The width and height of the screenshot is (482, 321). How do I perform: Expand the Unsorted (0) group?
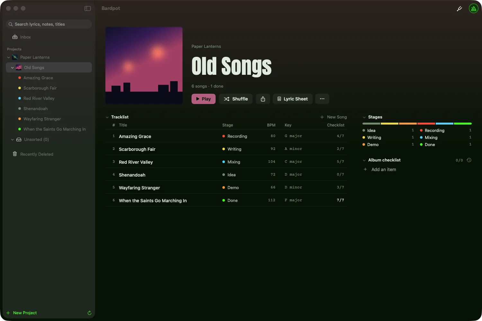tap(13, 140)
